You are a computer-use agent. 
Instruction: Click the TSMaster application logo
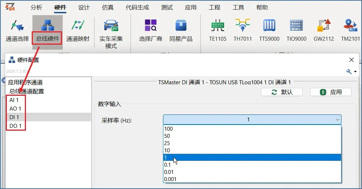click(x=10, y=7)
